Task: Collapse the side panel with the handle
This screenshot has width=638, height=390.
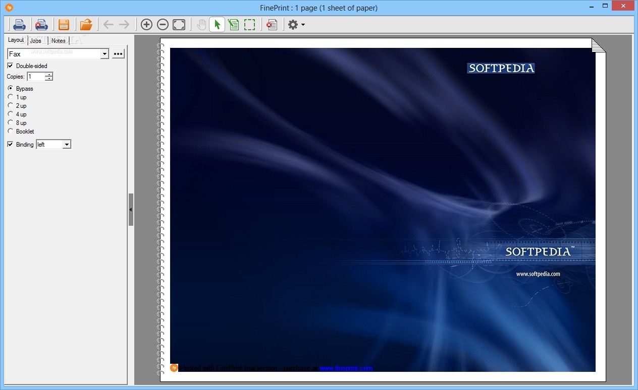Action: [x=131, y=209]
